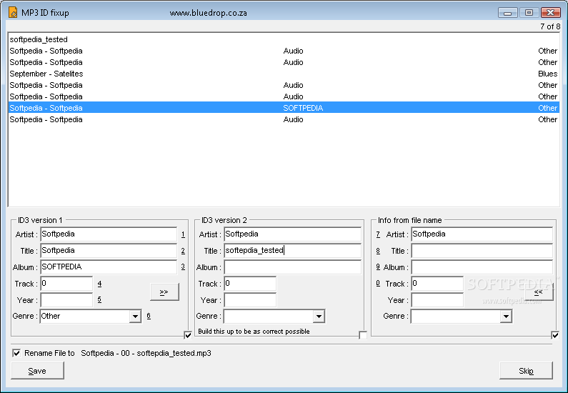Focus the file name Artist field
Image resolution: width=568 pixels, height=393 pixels.
point(482,234)
